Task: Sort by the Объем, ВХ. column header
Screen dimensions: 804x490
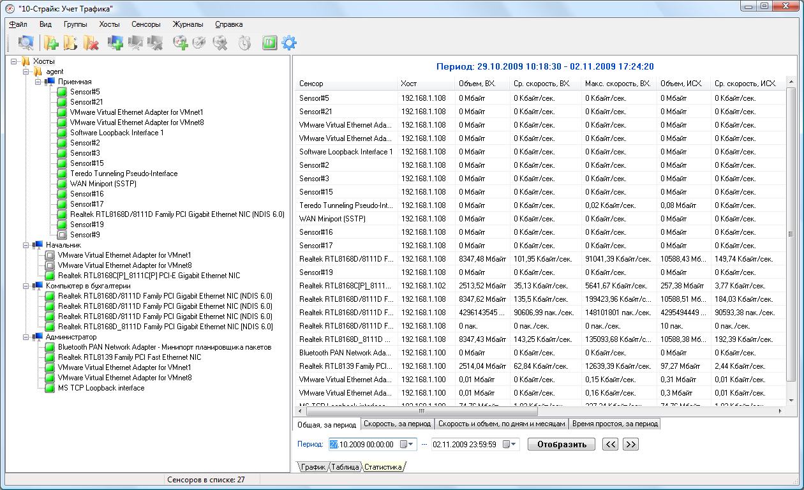Action: coord(482,84)
